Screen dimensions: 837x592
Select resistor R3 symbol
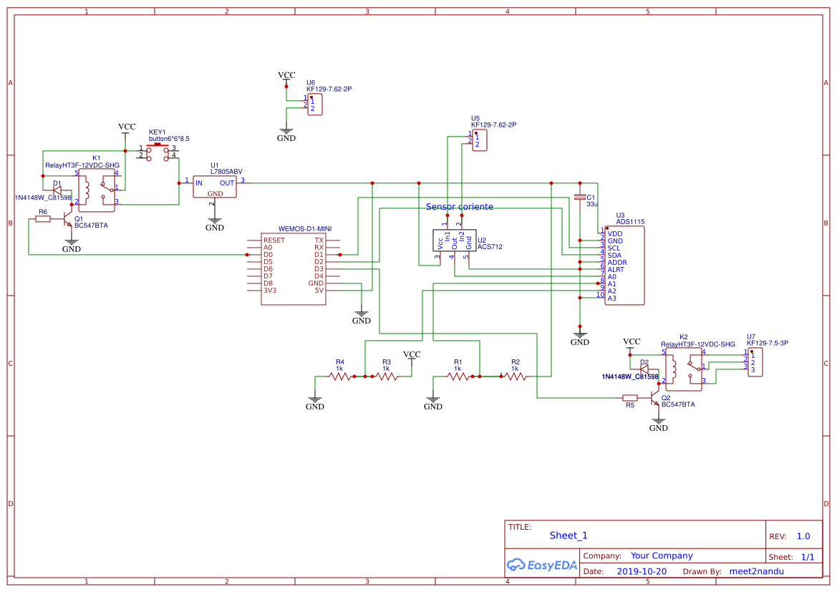(x=387, y=377)
